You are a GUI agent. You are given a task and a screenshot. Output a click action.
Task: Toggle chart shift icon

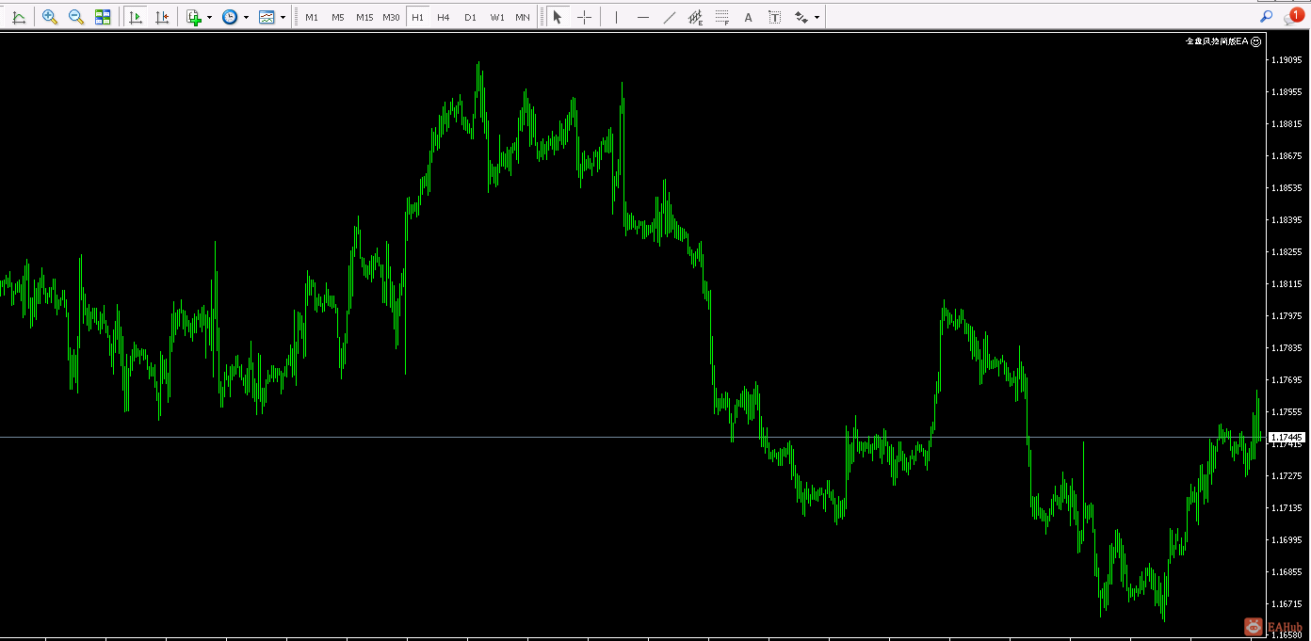tap(162, 17)
